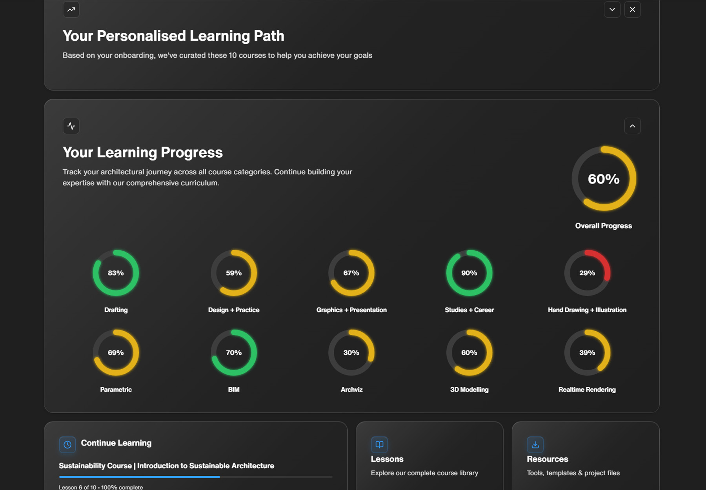Click the BIM progress circle
The image size is (706, 490).
[x=234, y=352]
